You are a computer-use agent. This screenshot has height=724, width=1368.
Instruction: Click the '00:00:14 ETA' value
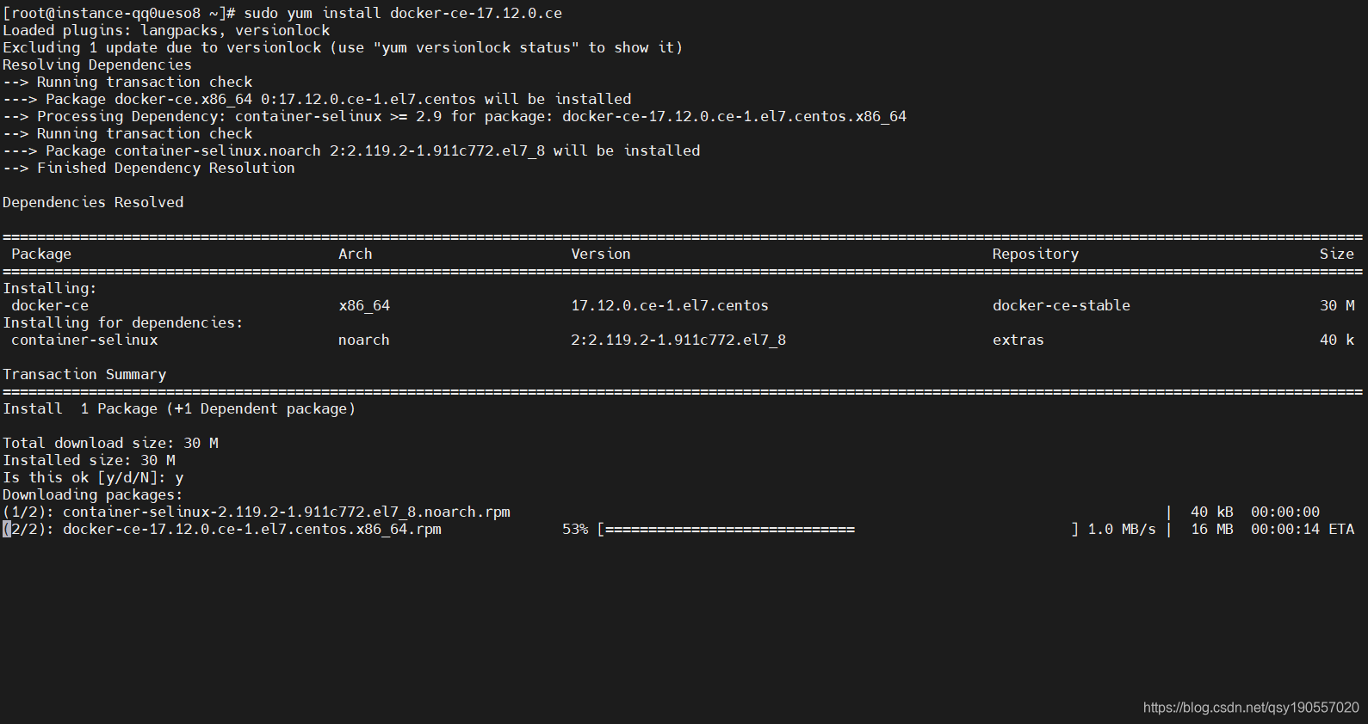click(1303, 529)
